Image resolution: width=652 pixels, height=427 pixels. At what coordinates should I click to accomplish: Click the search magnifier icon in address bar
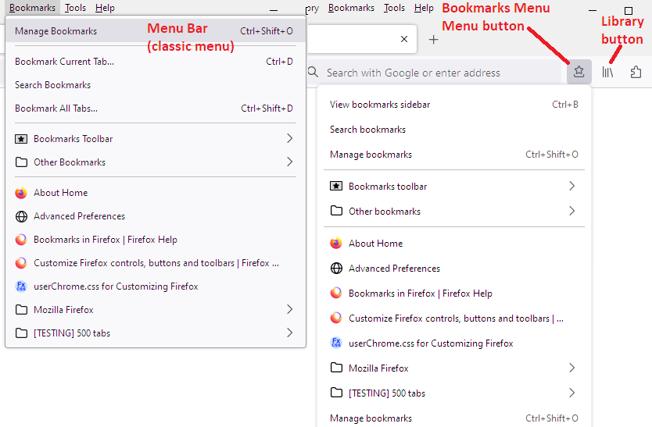click(313, 73)
